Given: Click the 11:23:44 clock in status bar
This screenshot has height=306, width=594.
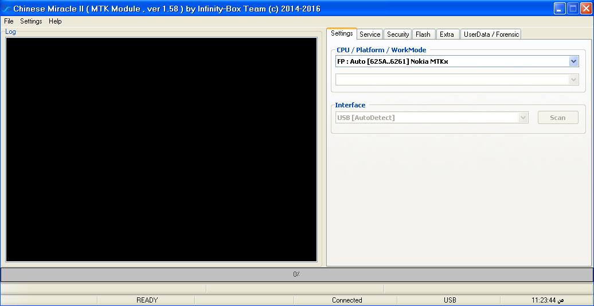Looking at the screenshot, I should tap(548, 300).
